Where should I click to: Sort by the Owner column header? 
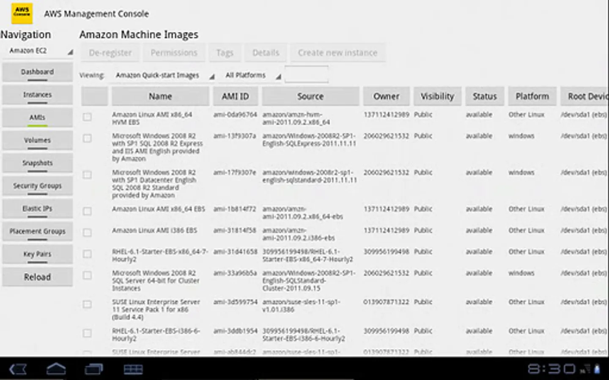click(386, 96)
